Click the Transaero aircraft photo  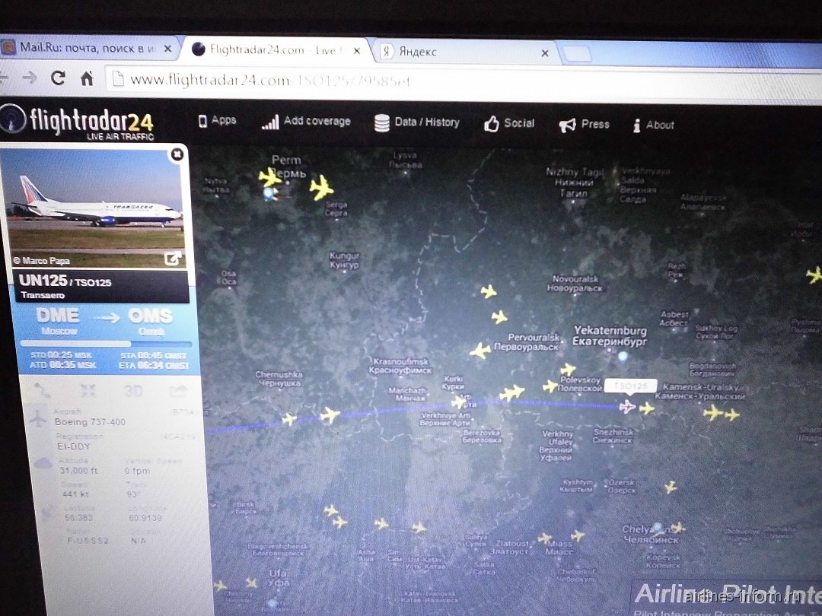(x=94, y=208)
